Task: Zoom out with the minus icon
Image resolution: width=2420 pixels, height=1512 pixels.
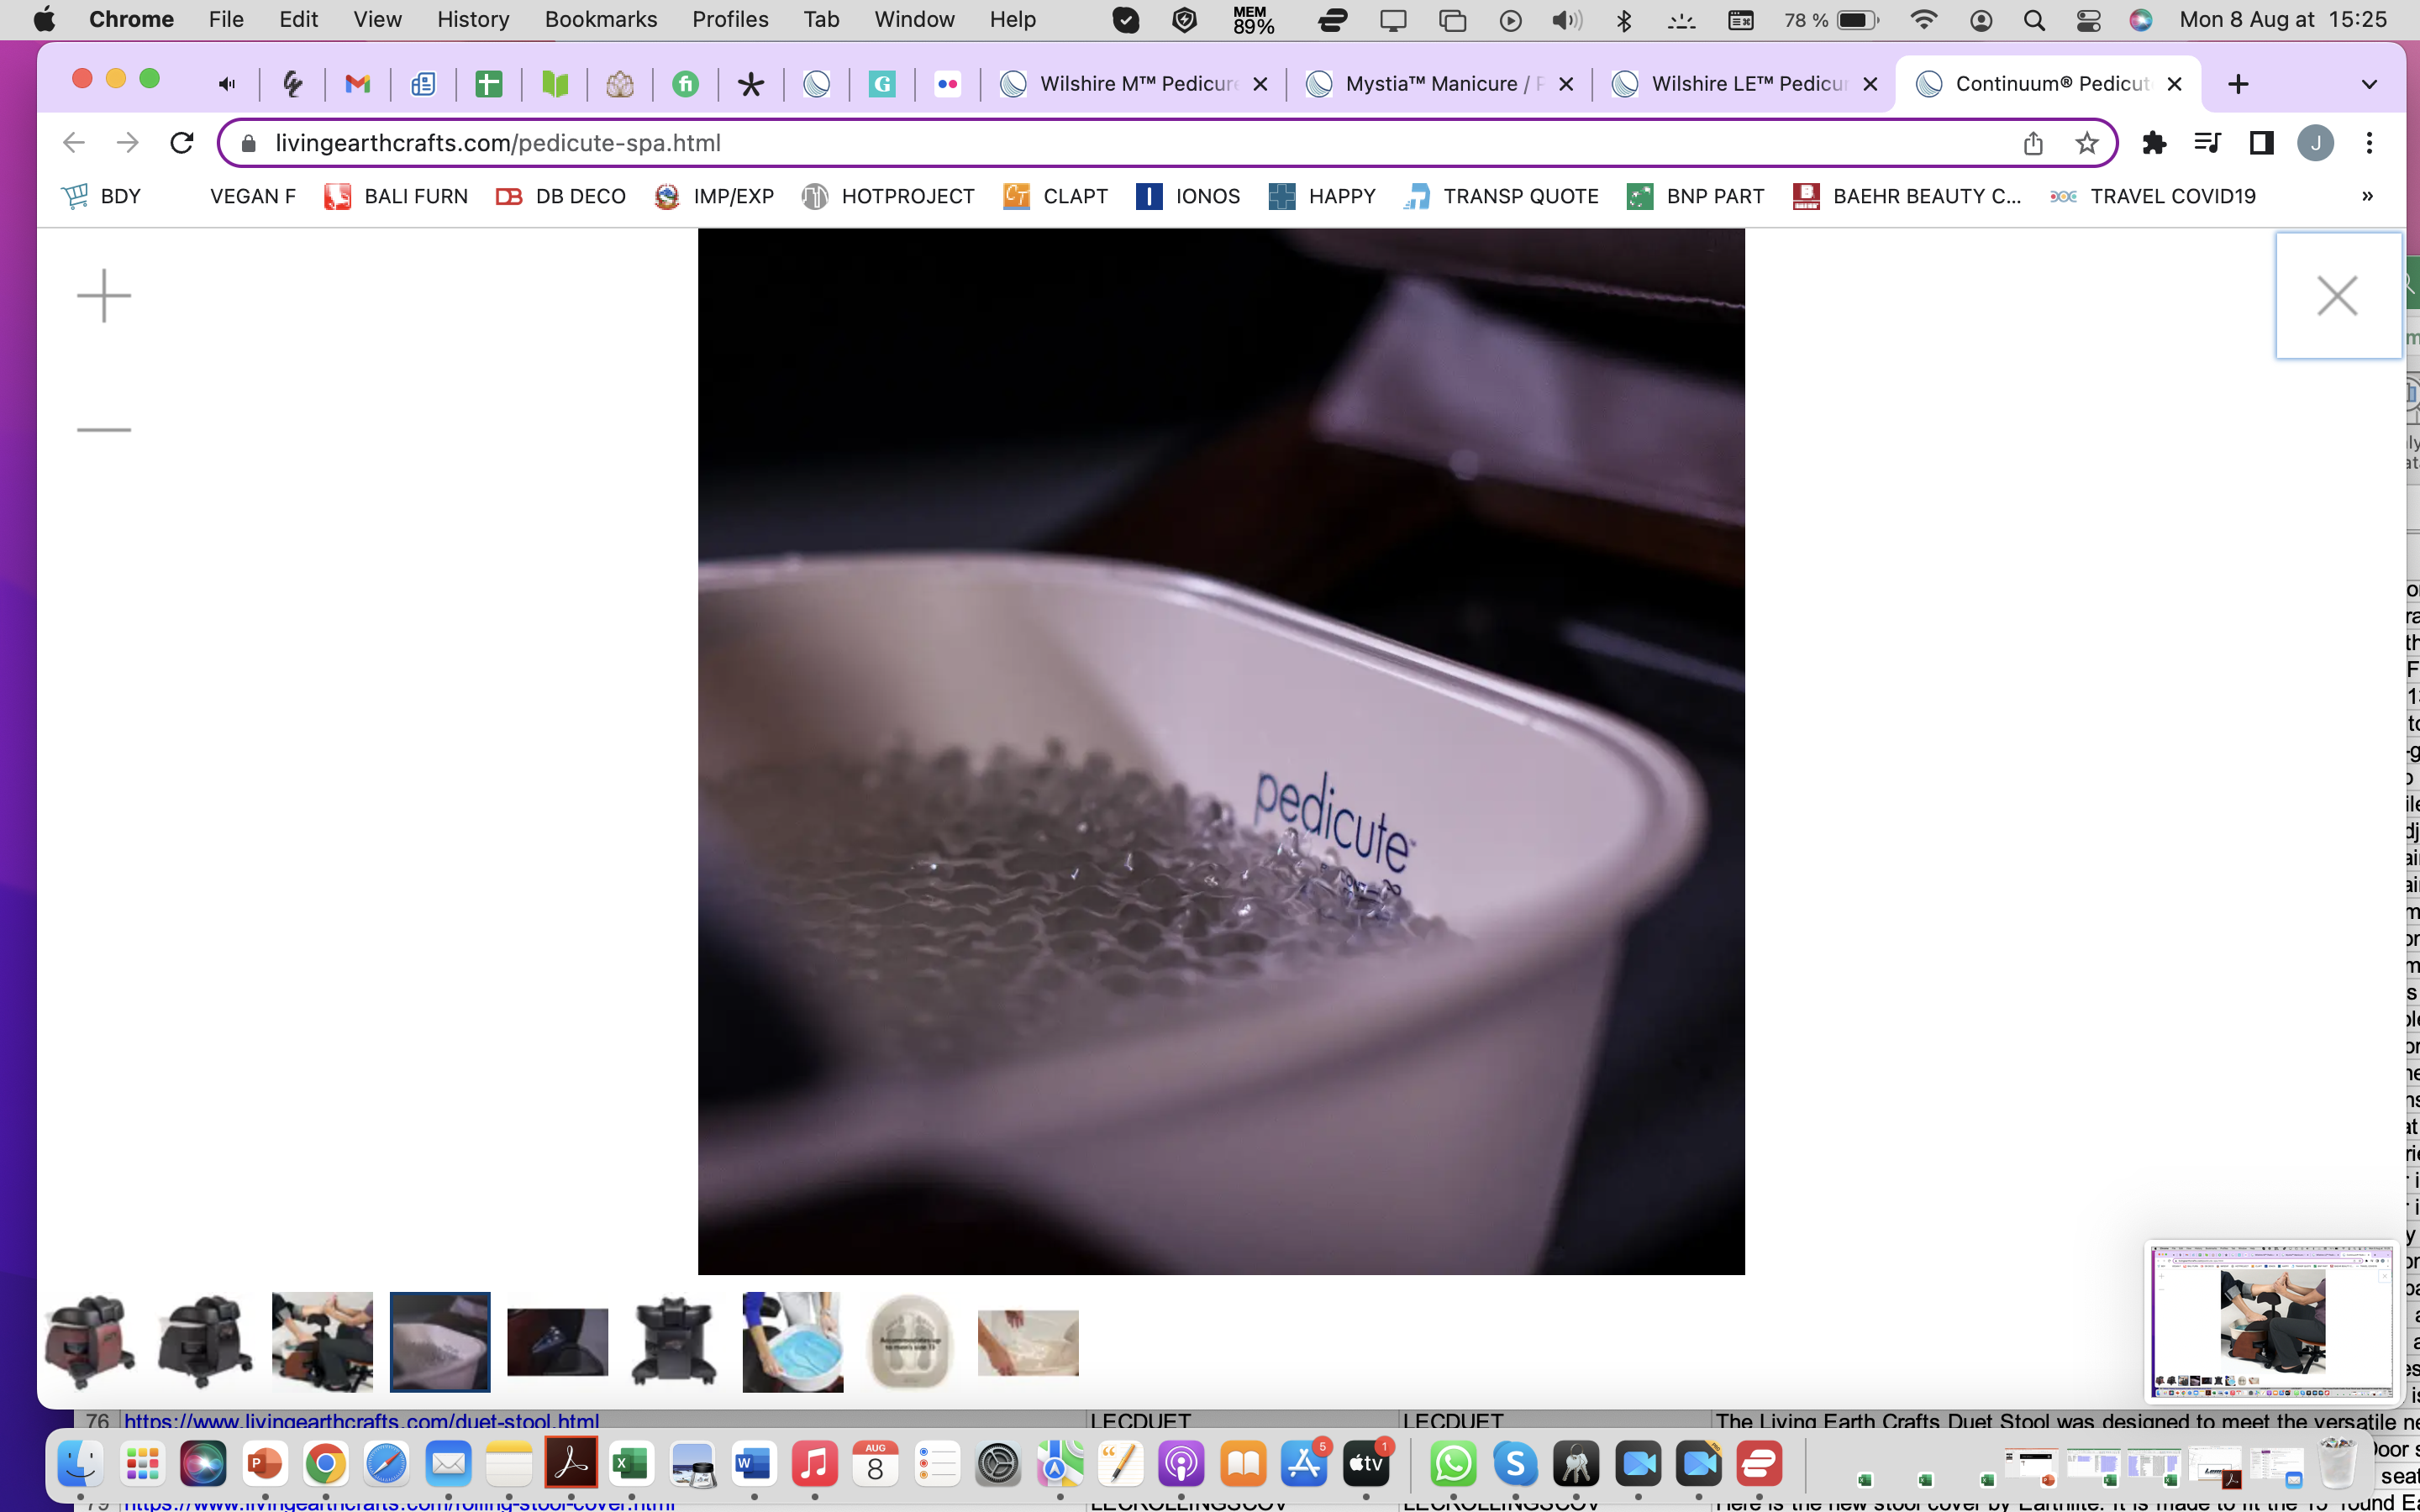Action: pos(103,430)
